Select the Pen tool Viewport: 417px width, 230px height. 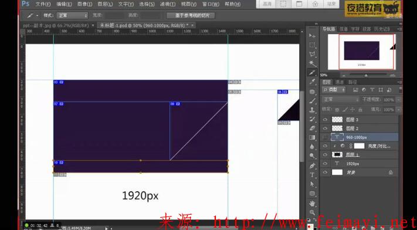(x=312, y=166)
